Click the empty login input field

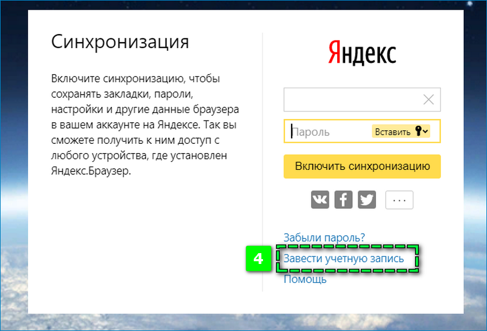(x=352, y=99)
